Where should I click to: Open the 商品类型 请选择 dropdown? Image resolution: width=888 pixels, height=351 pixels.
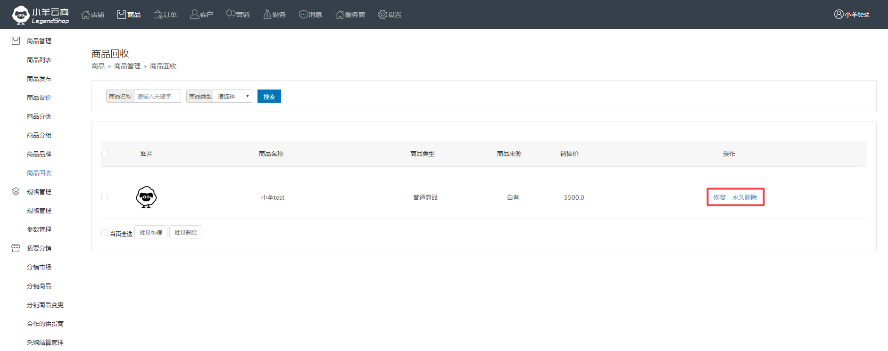point(232,96)
